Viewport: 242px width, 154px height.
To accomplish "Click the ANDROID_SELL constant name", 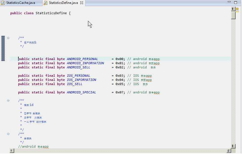I will coord(79,67).
